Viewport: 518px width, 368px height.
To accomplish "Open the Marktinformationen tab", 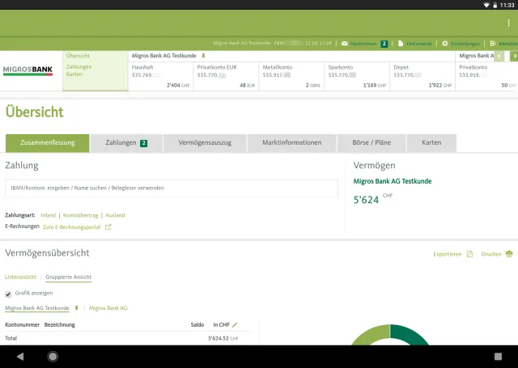I will [291, 143].
